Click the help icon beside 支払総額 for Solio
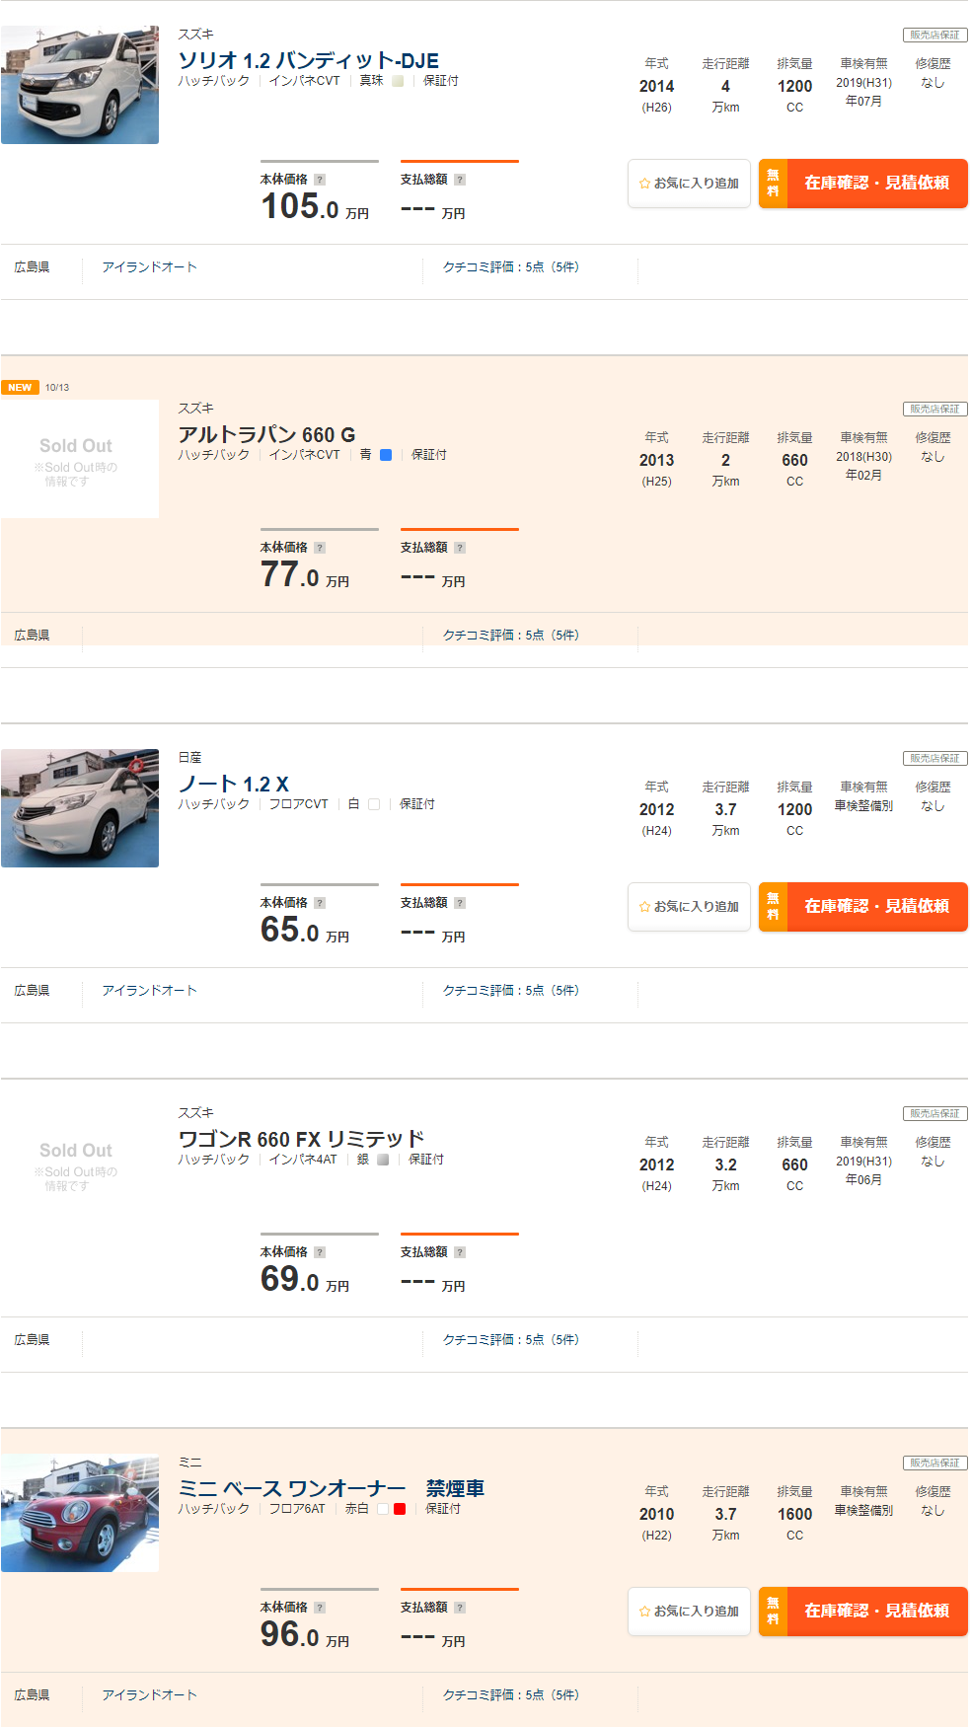The width and height of the screenshot is (971, 1727). click(460, 180)
